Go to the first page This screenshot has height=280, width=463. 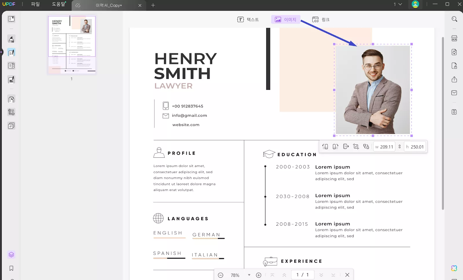coord(272,275)
